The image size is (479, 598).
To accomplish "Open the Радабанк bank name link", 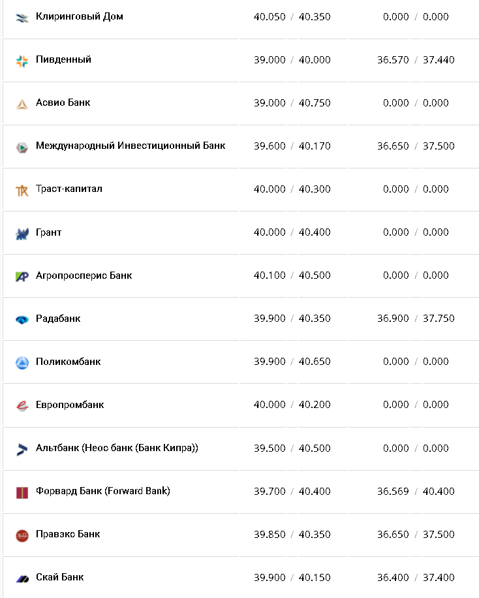I will 58,319.
